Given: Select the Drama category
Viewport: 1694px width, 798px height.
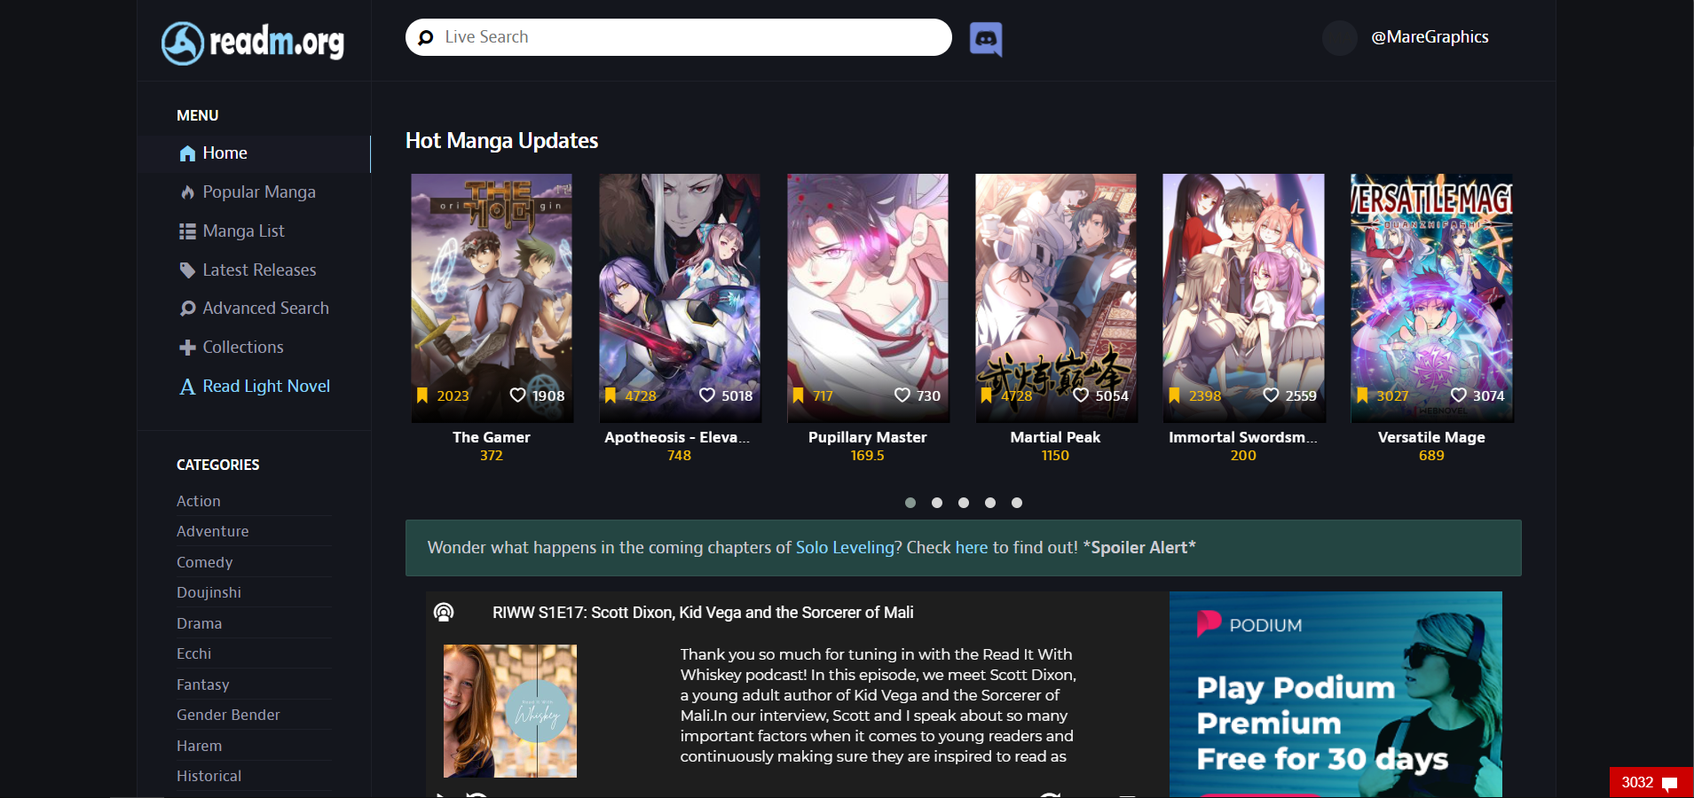Looking at the screenshot, I should coord(200,623).
